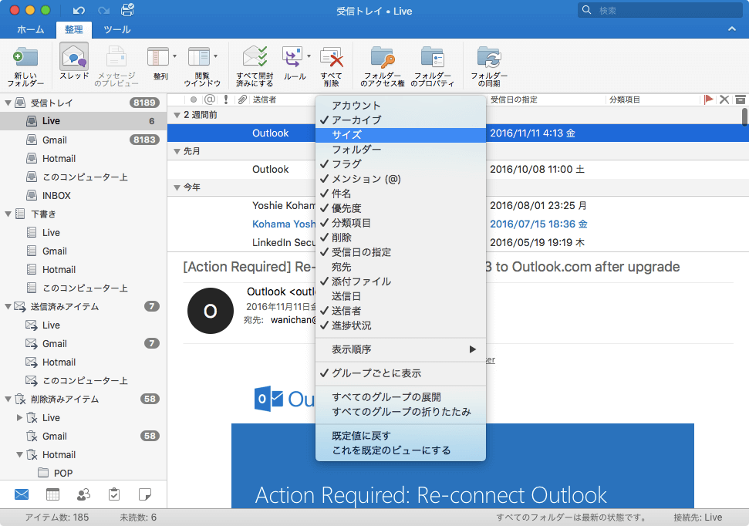The height and width of the screenshot is (526, 749).
Task: Uncheck the 受信日の指定 column option
Action: click(x=400, y=251)
